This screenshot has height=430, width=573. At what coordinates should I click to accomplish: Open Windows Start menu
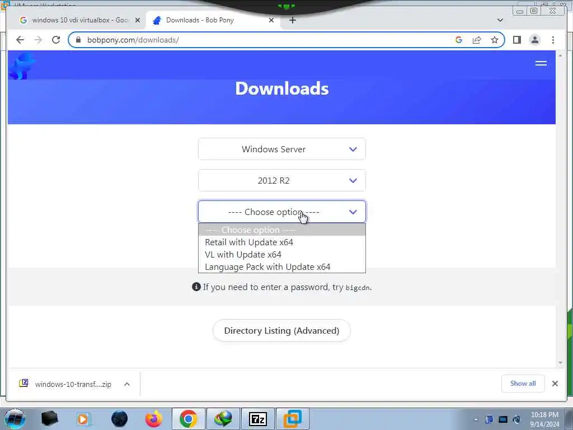(15, 419)
